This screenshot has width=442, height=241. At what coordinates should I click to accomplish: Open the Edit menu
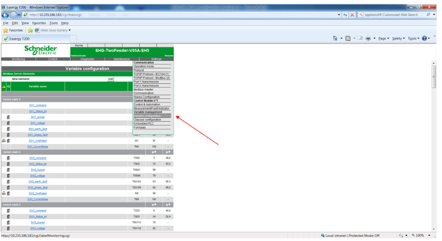coord(15,23)
